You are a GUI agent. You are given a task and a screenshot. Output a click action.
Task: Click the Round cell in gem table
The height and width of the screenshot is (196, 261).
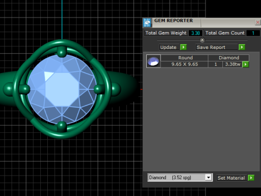click(x=184, y=58)
